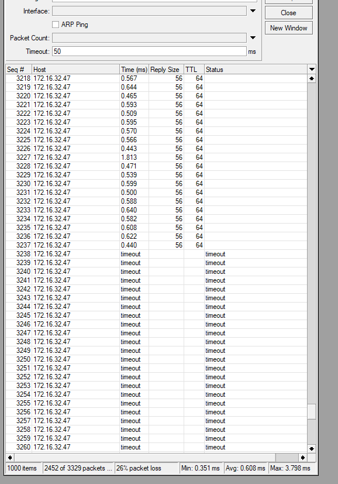Sort by the Status column header
This screenshot has height=484, width=338.
[x=256, y=70]
